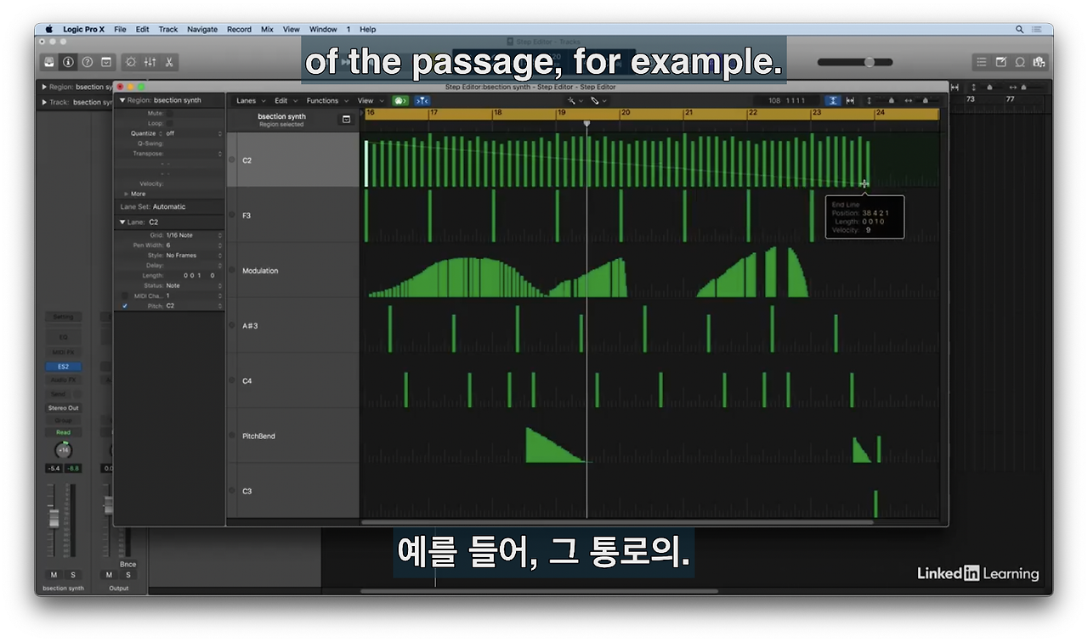Select the Modulation lane name
Screen dimensions: 1088x642
[260, 271]
